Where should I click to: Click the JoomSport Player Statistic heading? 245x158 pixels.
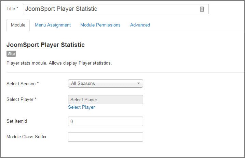click(46, 45)
